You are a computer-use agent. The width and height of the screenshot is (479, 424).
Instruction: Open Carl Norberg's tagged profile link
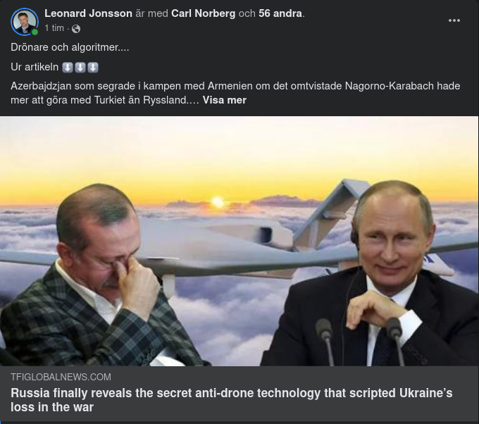click(203, 13)
